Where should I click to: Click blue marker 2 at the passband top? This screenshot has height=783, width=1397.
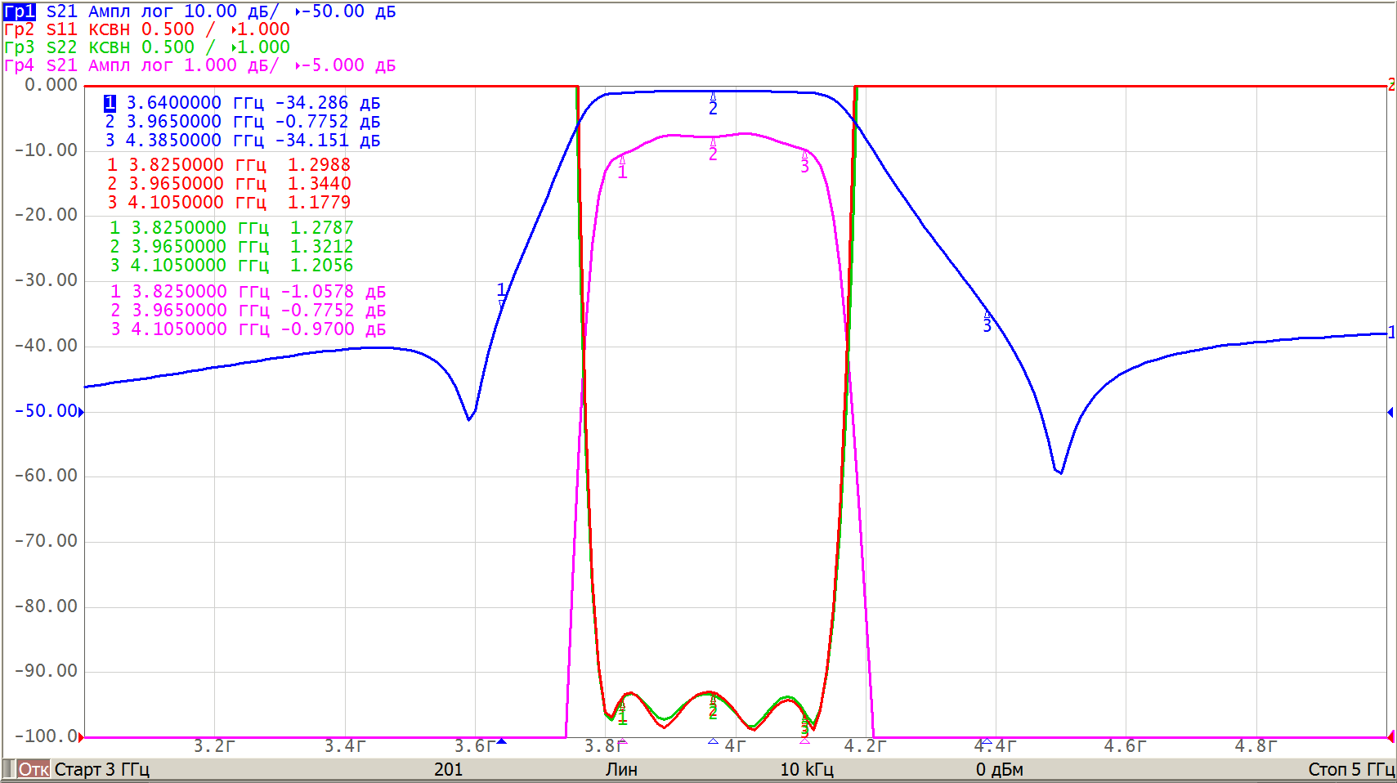[x=713, y=102]
